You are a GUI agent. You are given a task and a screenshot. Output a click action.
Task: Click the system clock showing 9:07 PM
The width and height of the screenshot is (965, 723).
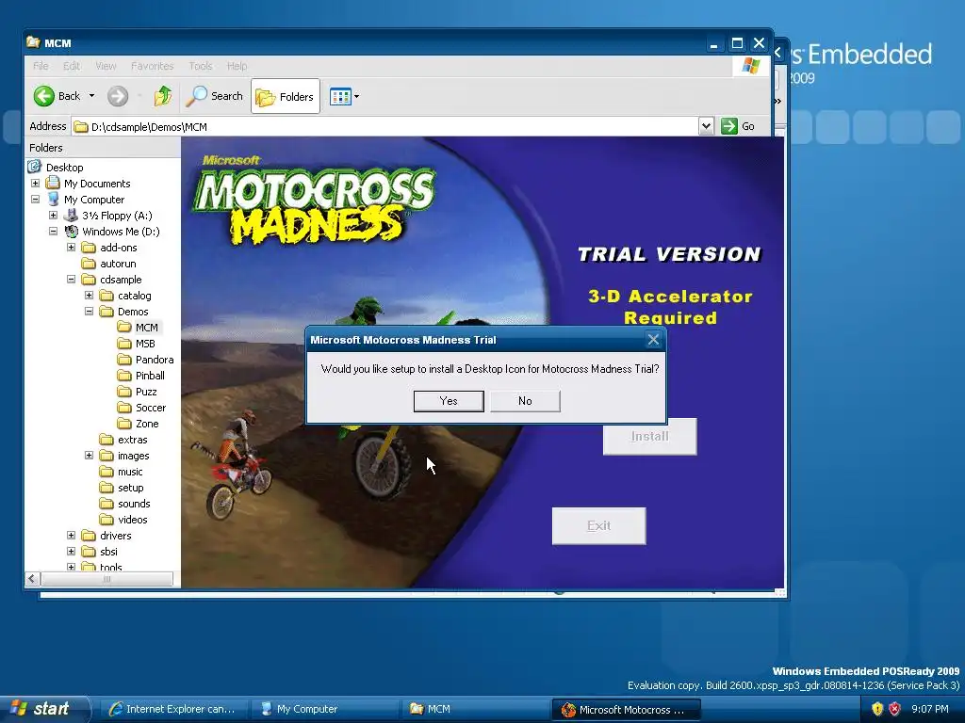tap(930, 709)
